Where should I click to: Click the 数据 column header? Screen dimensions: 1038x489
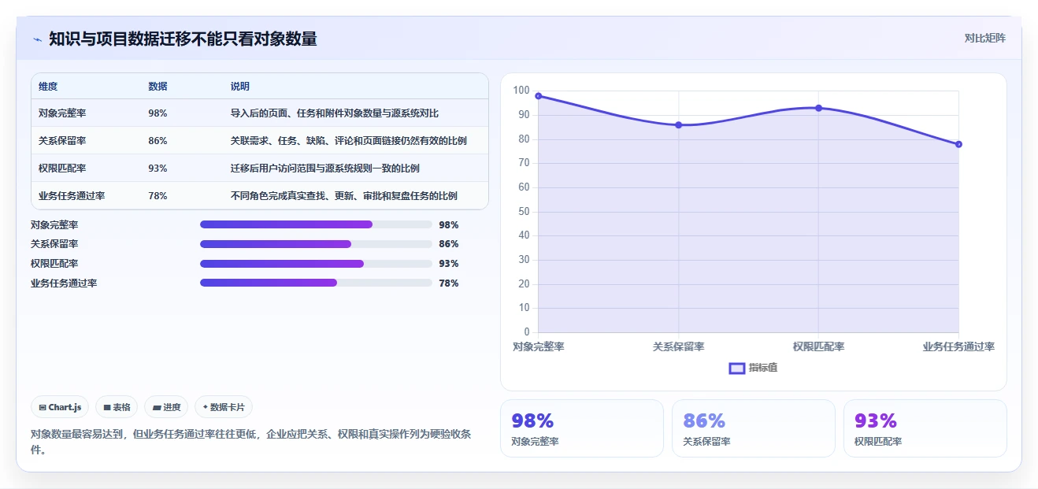(158, 87)
